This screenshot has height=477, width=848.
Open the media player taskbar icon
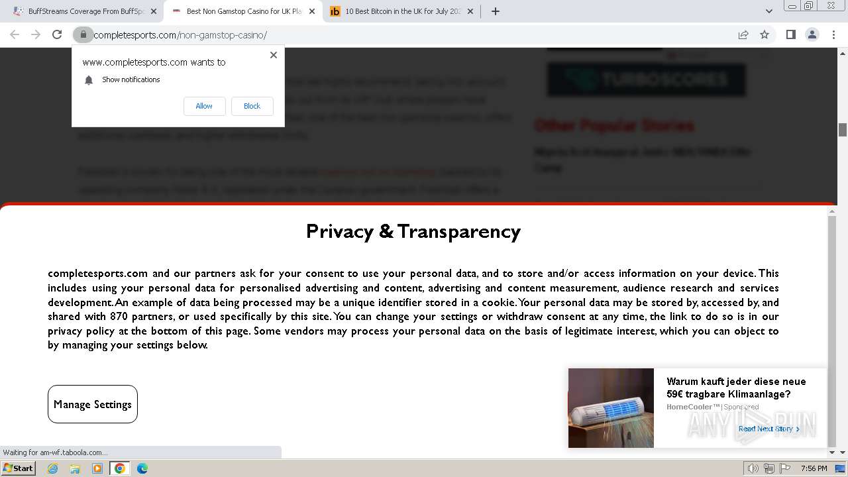click(97, 468)
